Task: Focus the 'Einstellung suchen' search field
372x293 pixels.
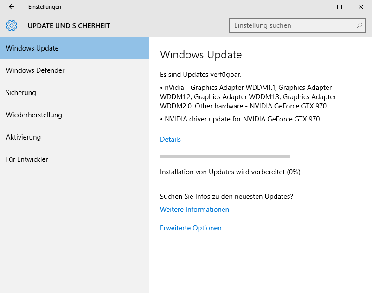Action: tap(297, 25)
